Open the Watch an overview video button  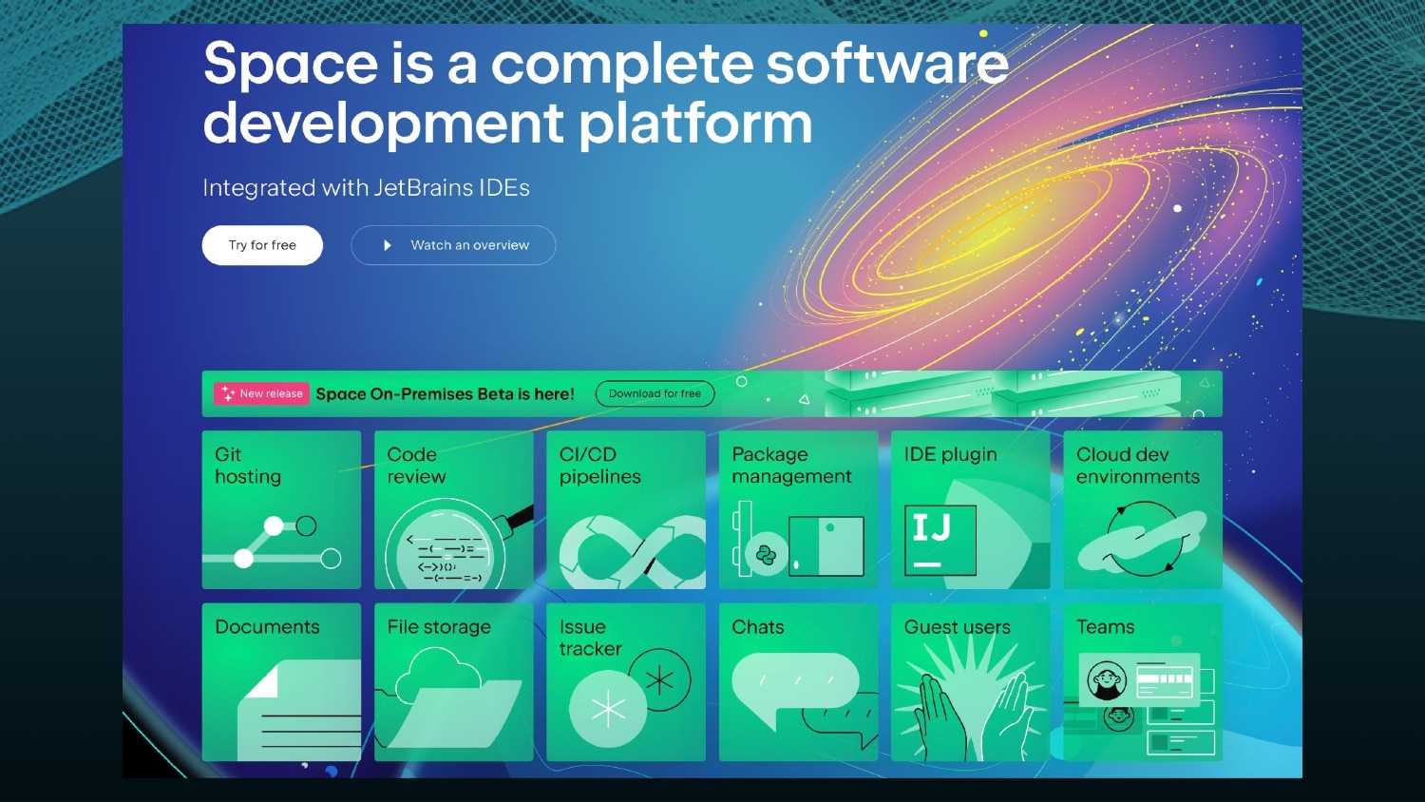[453, 245]
